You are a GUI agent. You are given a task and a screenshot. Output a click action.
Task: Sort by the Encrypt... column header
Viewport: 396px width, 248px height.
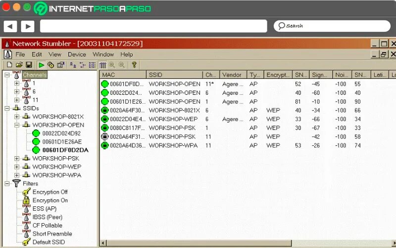click(278, 75)
